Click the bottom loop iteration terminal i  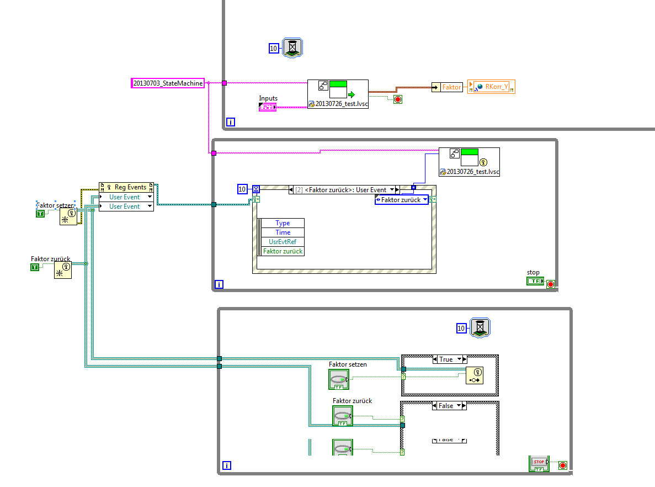(x=226, y=465)
